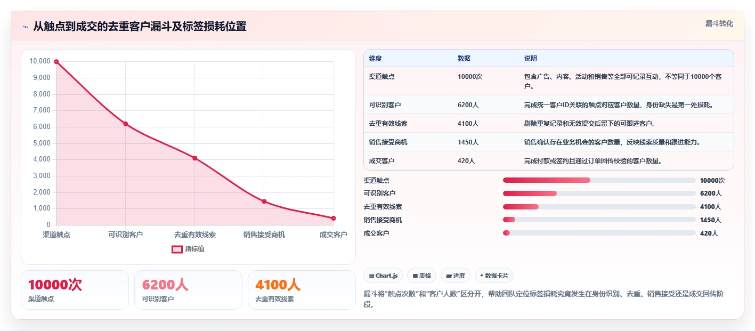Select the 销售接受商机 data point on the line
This screenshot has height=331, width=755.
(264, 201)
